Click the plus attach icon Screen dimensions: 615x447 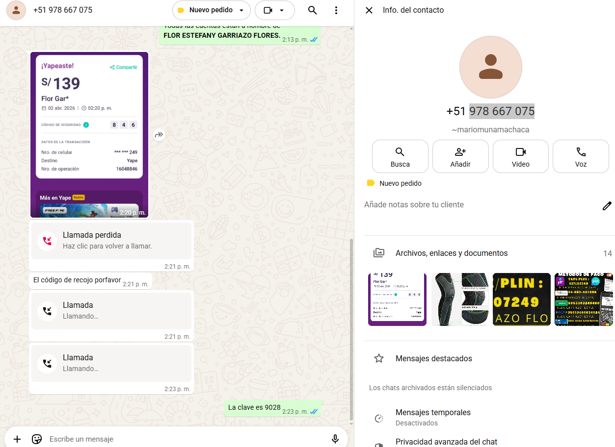click(x=17, y=439)
